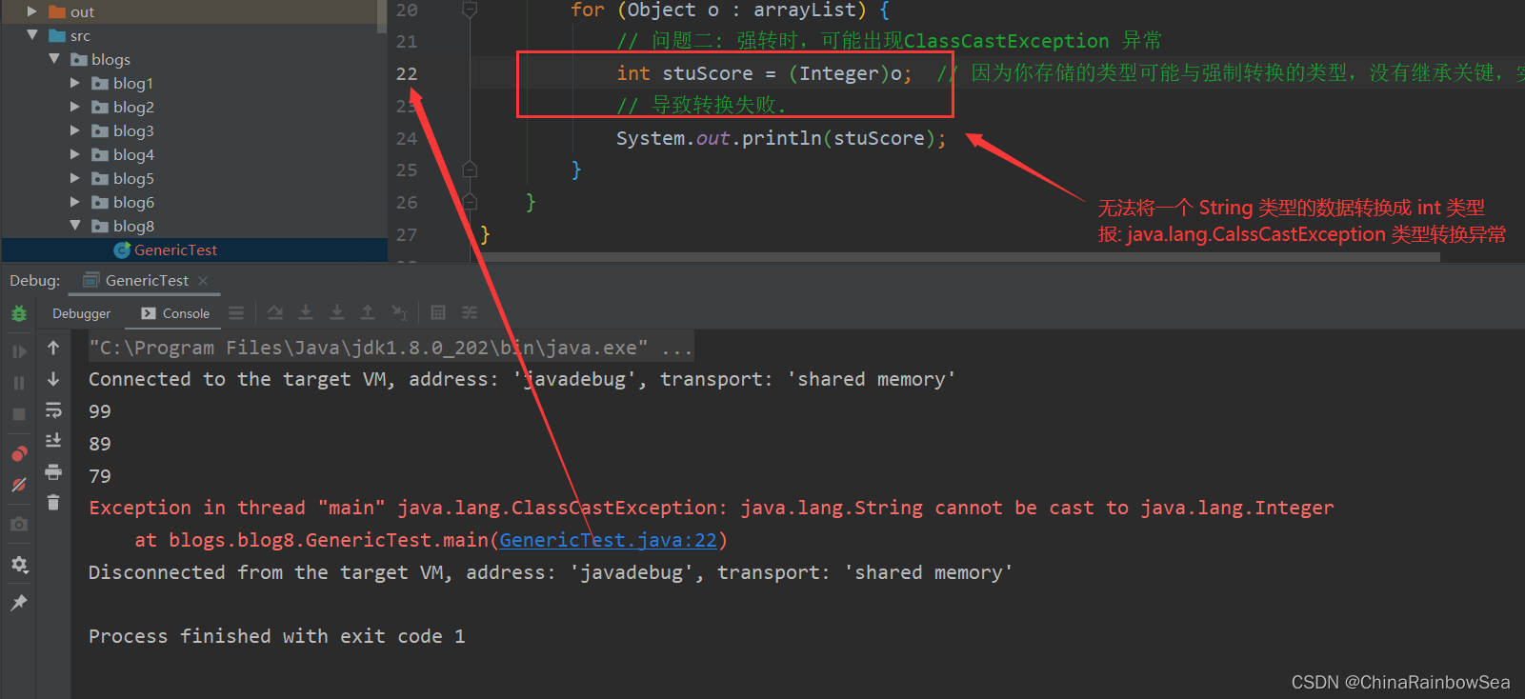Click the 'Connected to the target VM' line
The image size is (1525, 699).
pos(522,379)
